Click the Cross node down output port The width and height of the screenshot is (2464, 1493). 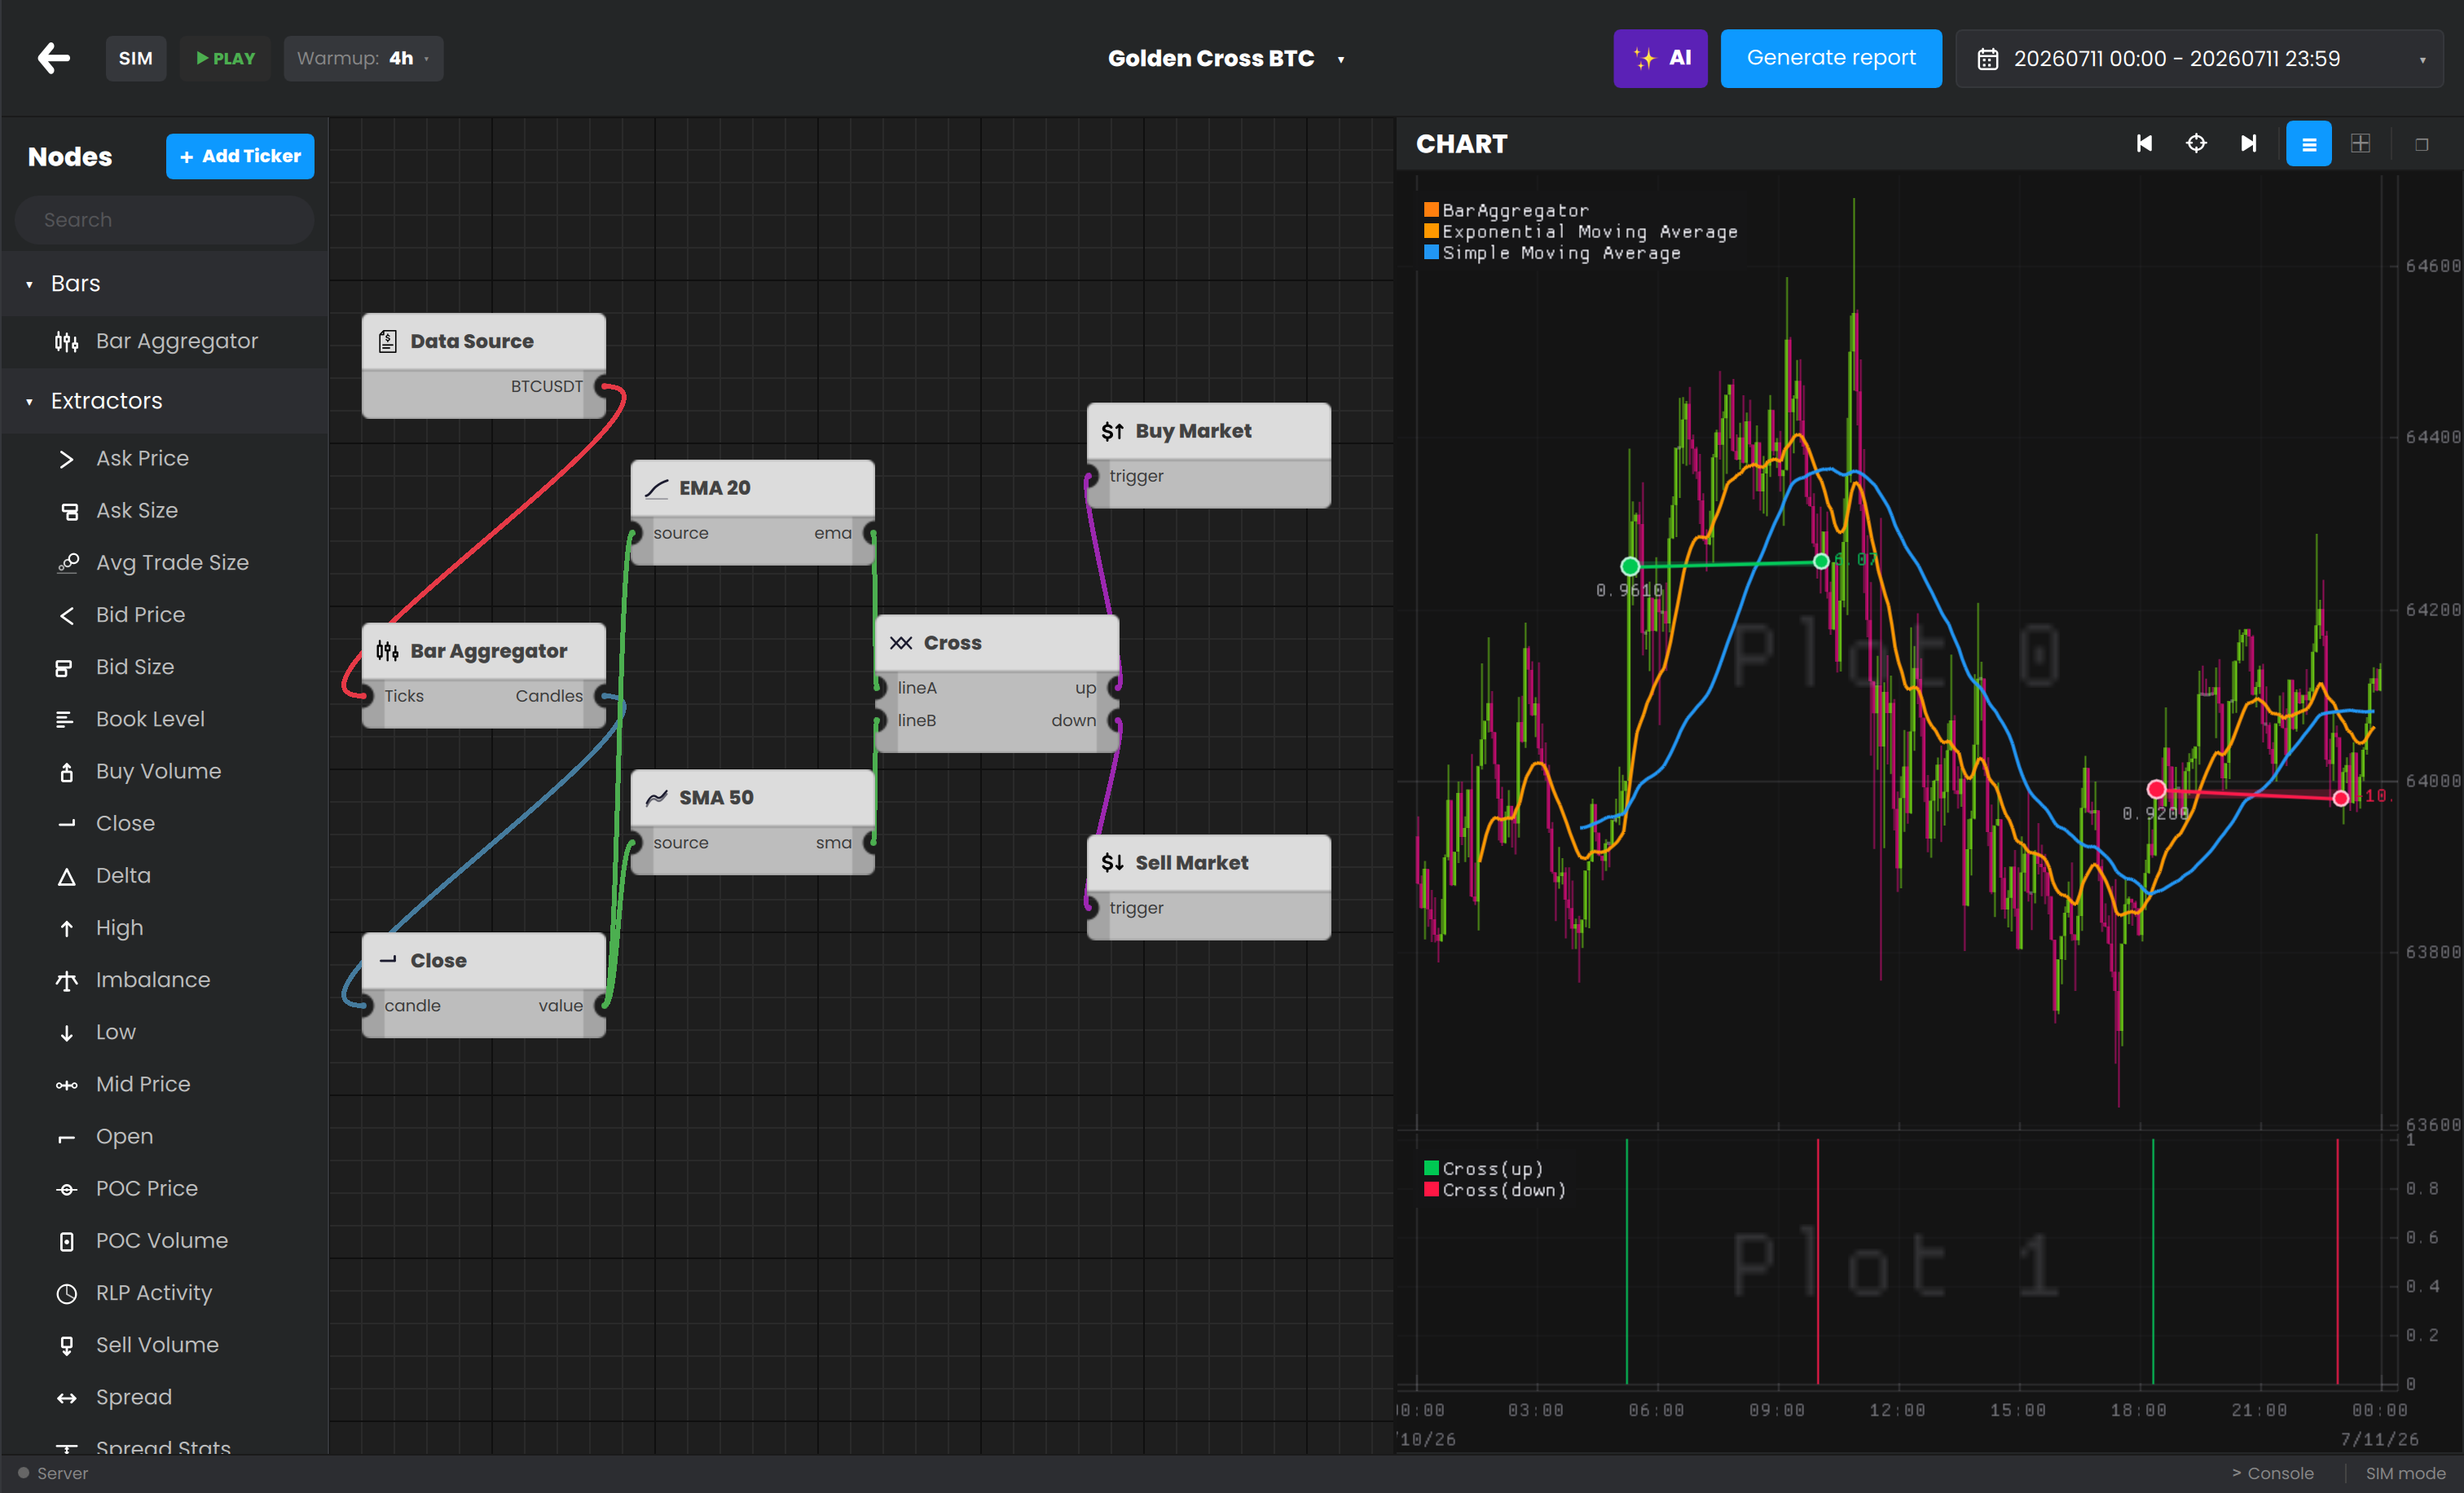click(x=1115, y=721)
